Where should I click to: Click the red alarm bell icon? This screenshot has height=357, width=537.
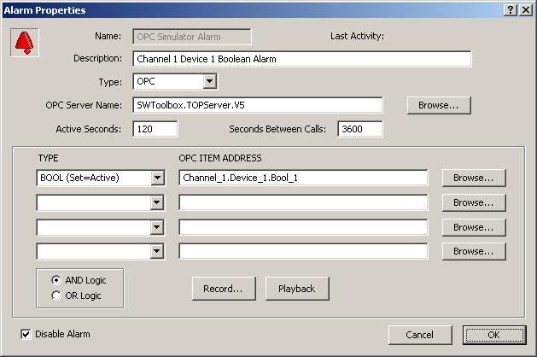24,43
